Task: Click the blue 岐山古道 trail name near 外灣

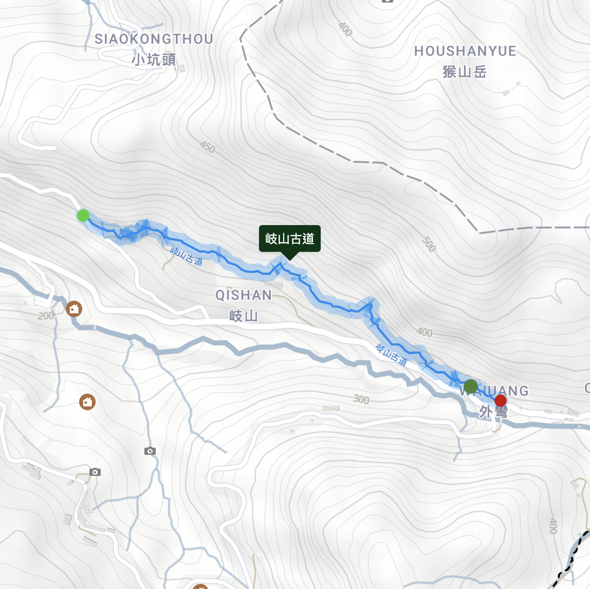Action: click(x=392, y=355)
